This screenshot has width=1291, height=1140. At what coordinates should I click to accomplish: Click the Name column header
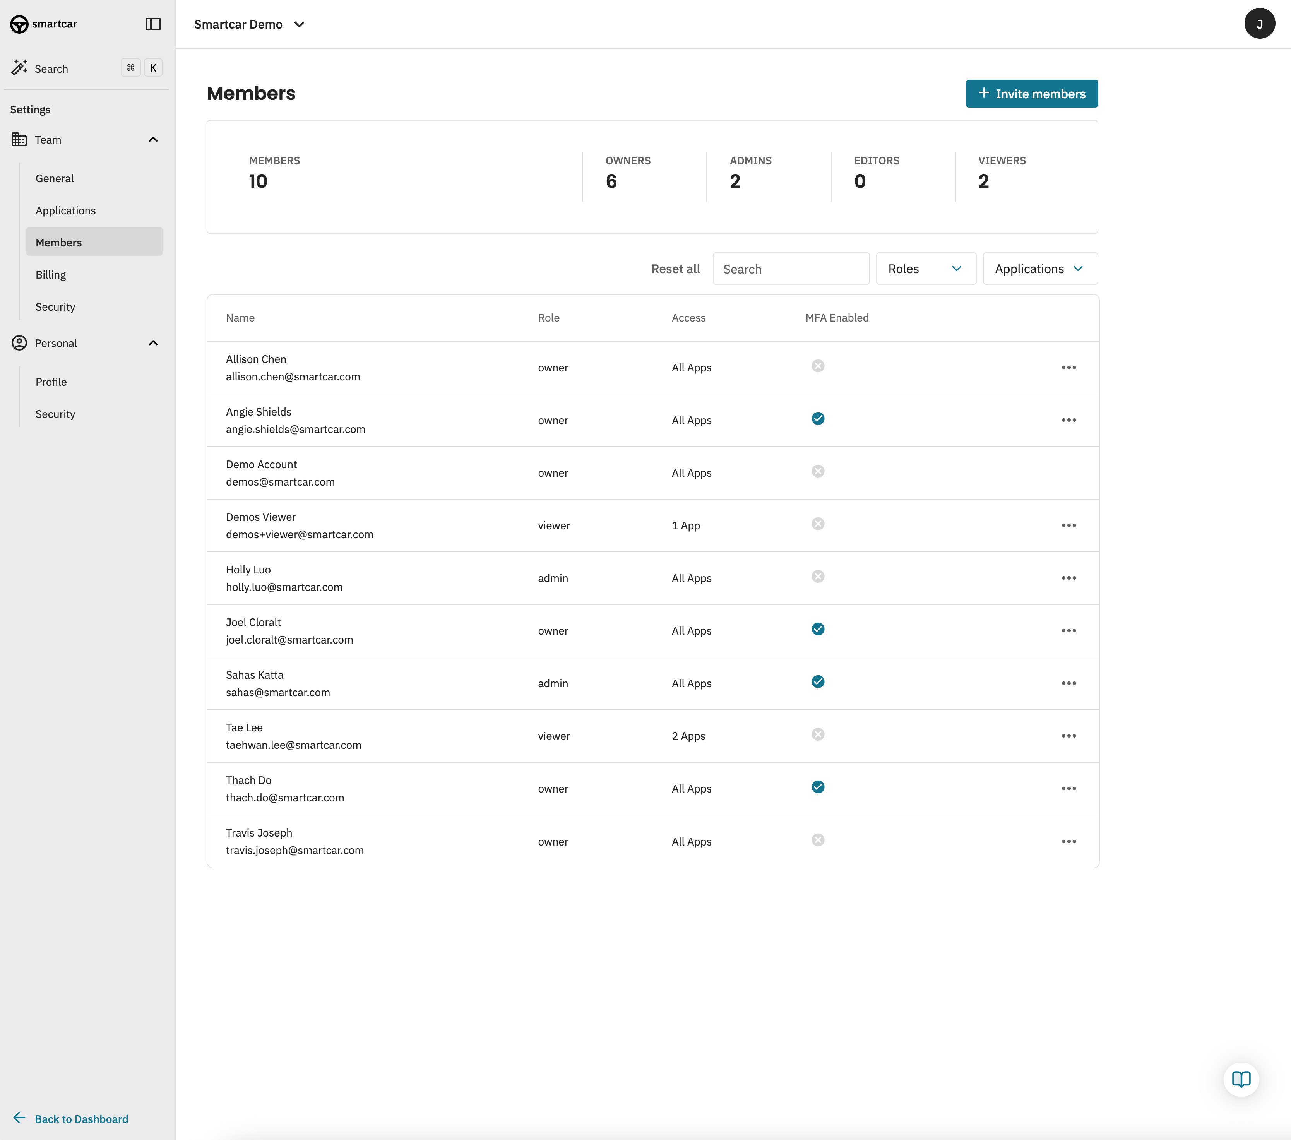(240, 318)
